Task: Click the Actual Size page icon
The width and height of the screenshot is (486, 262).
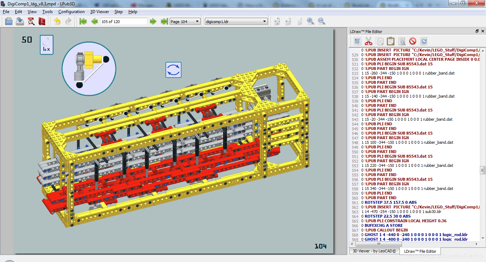Action: coord(300,21)
